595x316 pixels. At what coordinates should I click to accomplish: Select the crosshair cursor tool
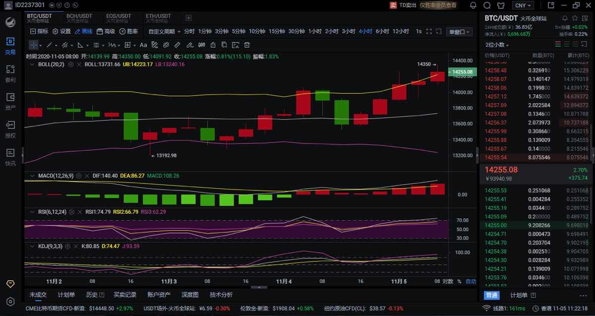tap(33, 45)
